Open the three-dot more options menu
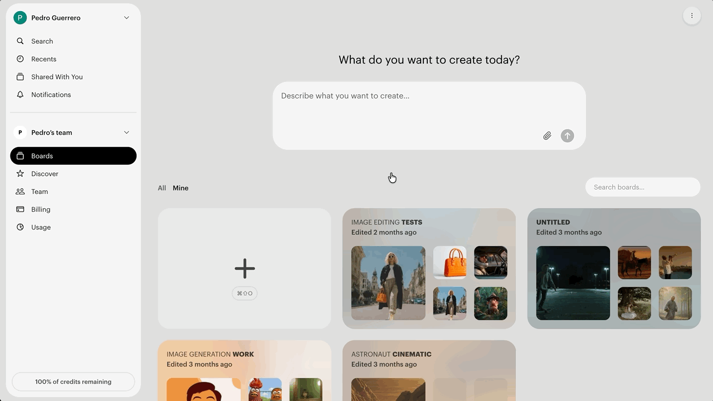 pos(692,16)
